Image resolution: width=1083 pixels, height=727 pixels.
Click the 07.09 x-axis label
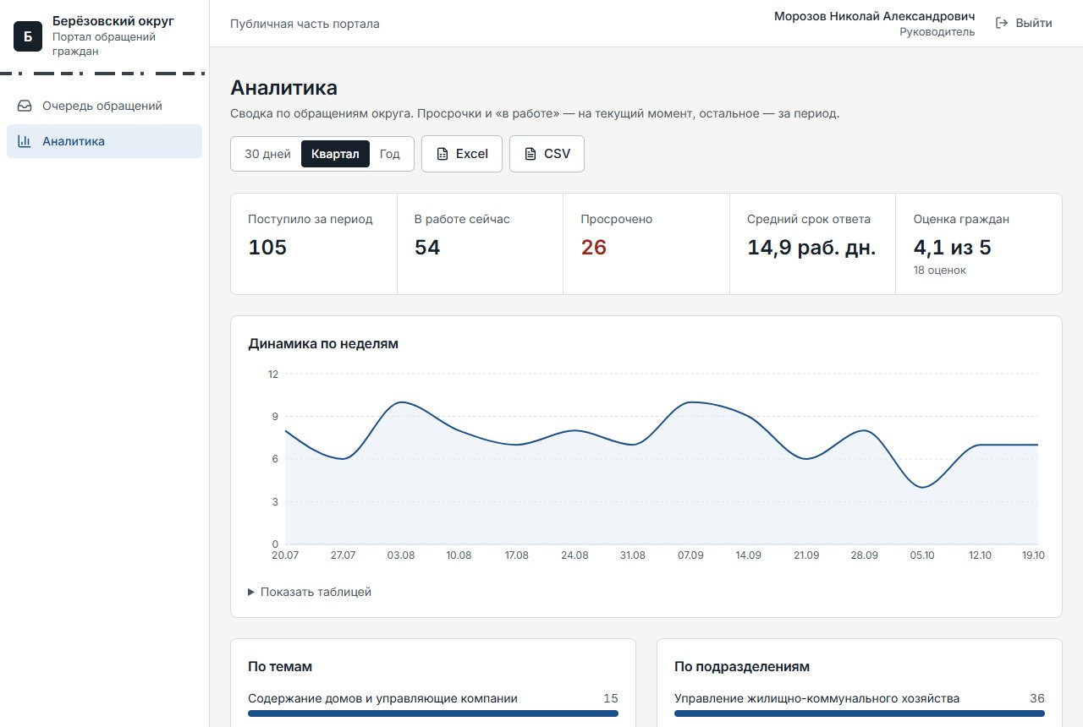pyautogui.click(x=690, y=555)
